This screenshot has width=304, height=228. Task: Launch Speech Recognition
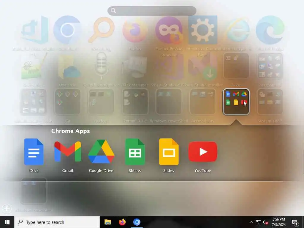[x=102, y=66]
